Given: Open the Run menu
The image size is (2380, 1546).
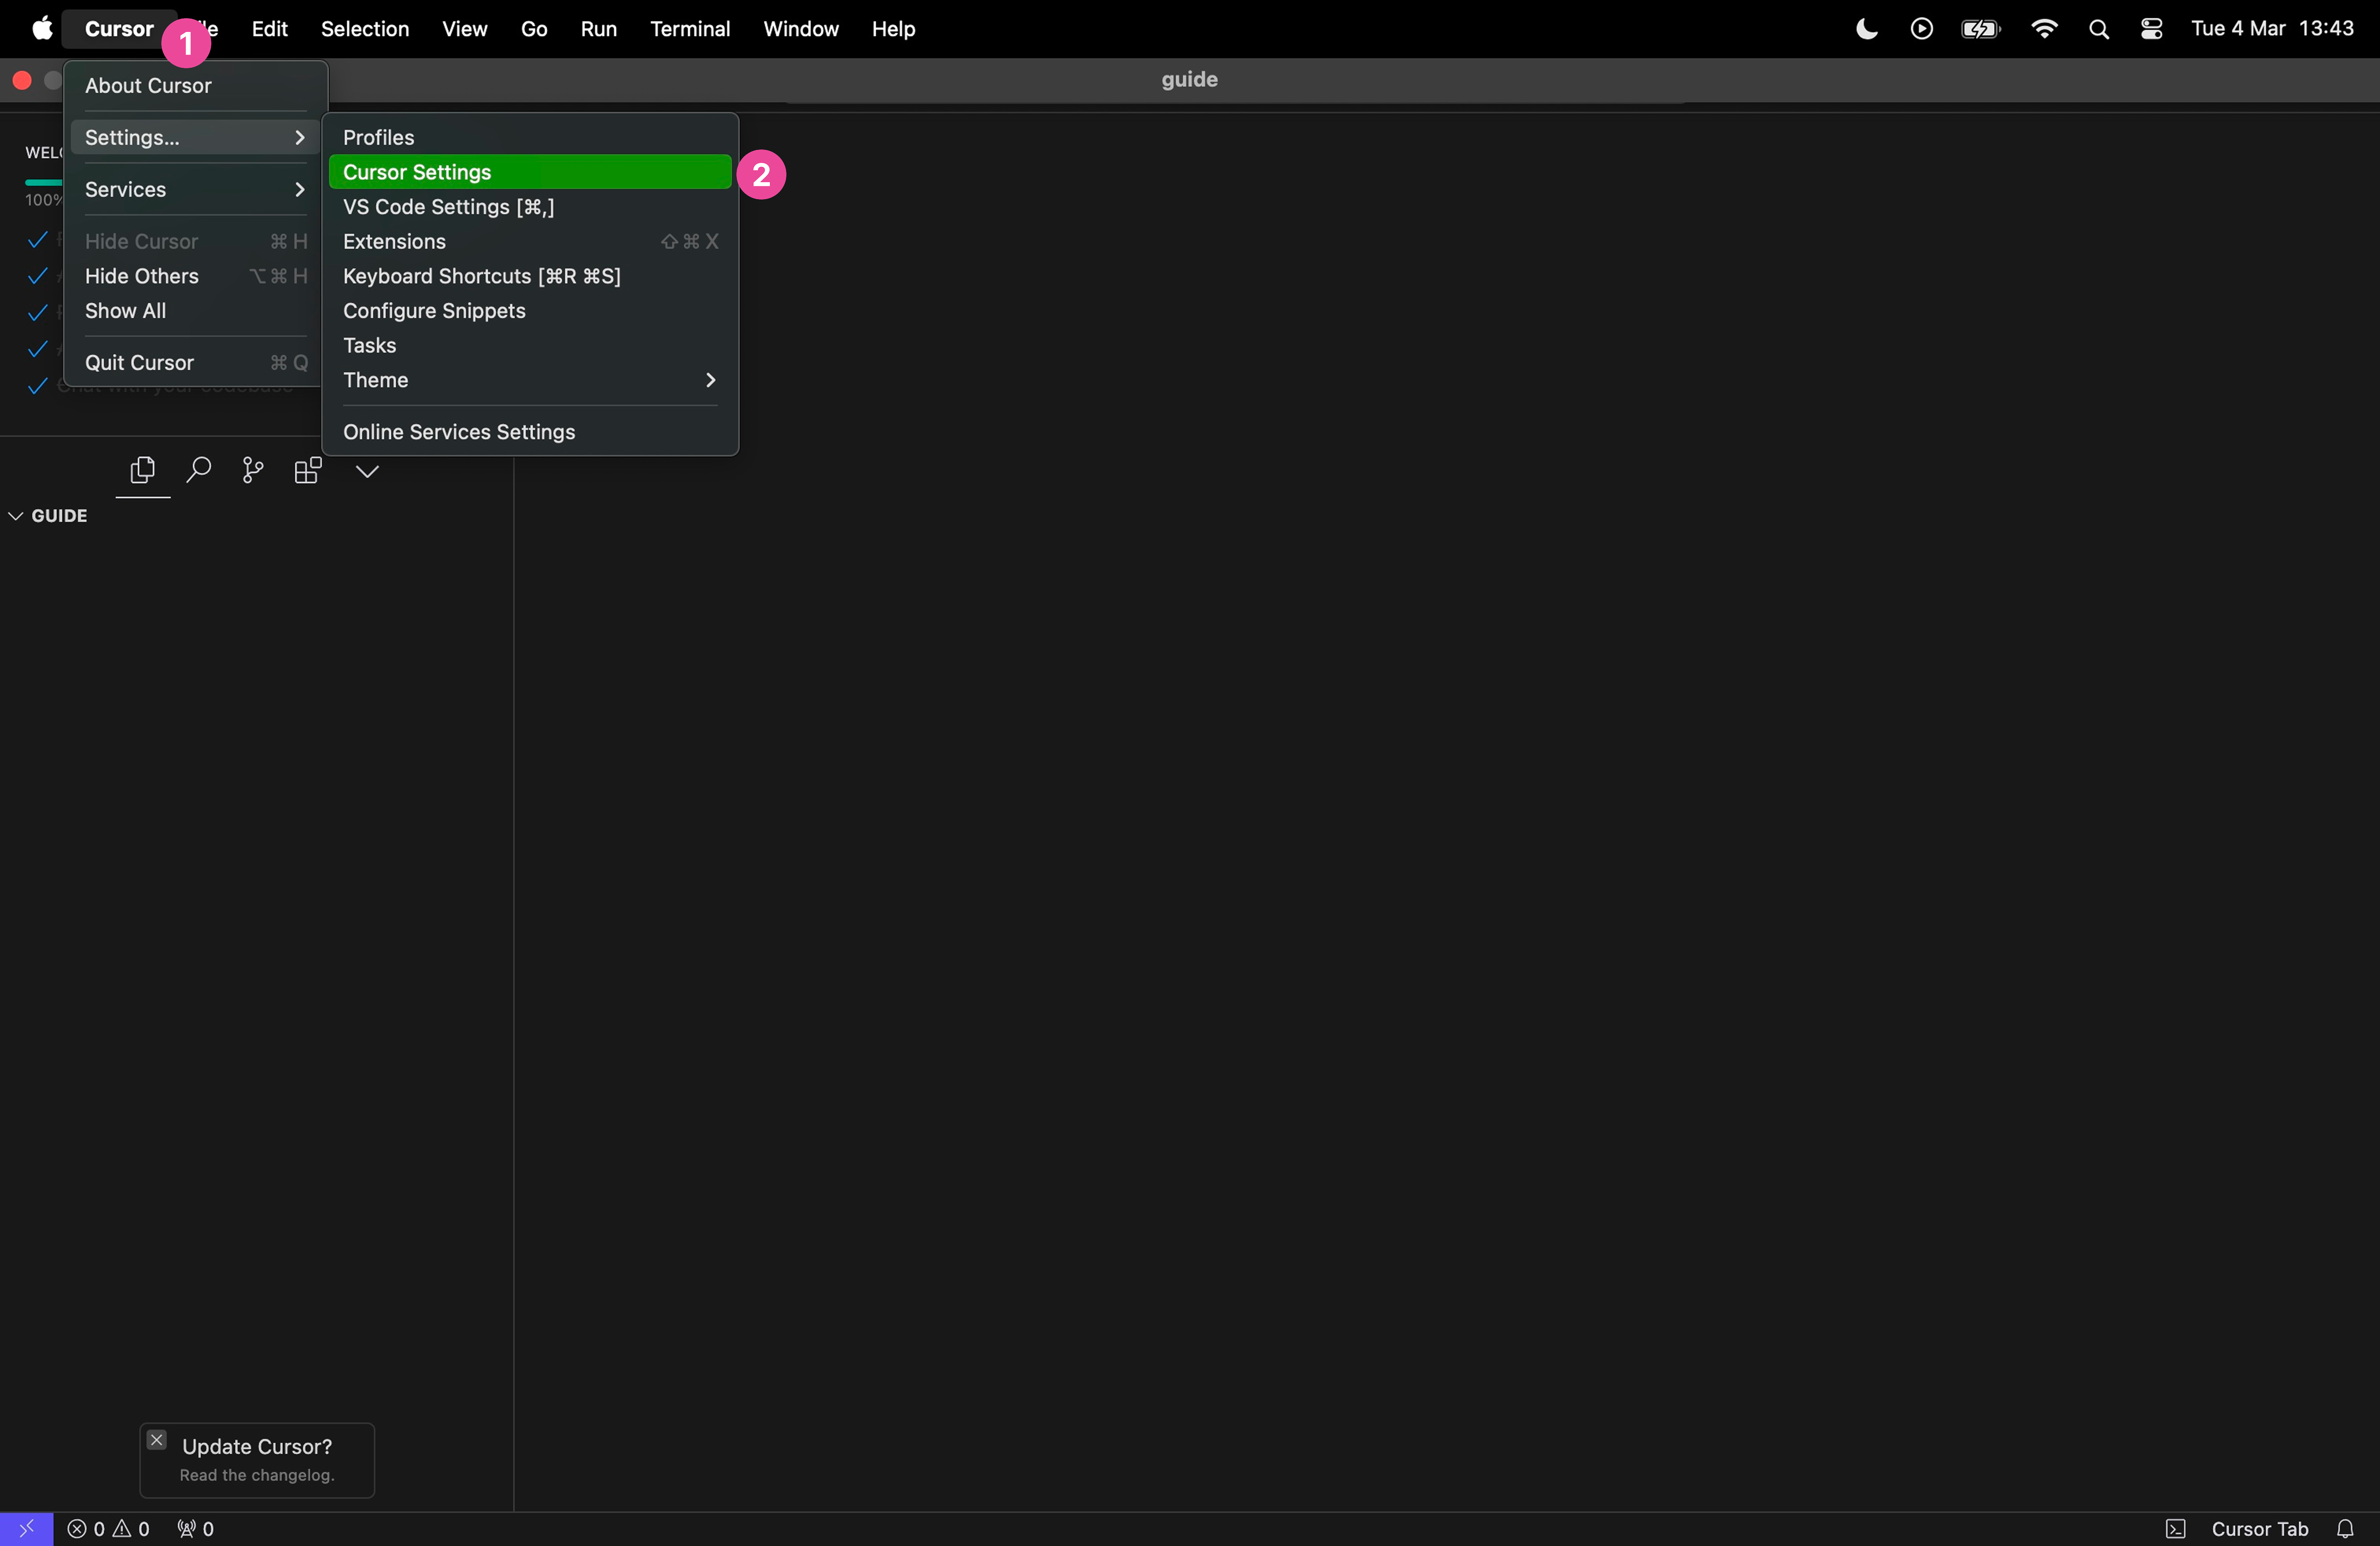Looking at the screenshot, I should click(598, 29).
